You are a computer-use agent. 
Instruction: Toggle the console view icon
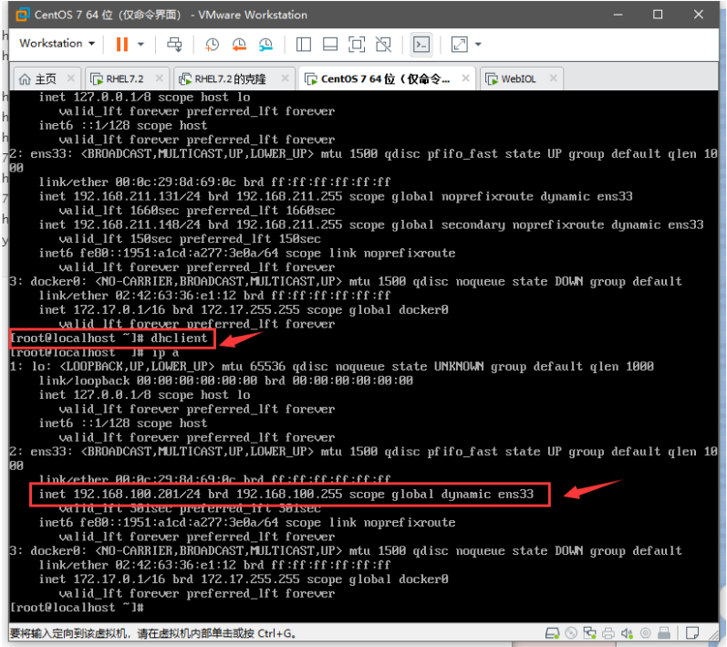click(421, 45)
